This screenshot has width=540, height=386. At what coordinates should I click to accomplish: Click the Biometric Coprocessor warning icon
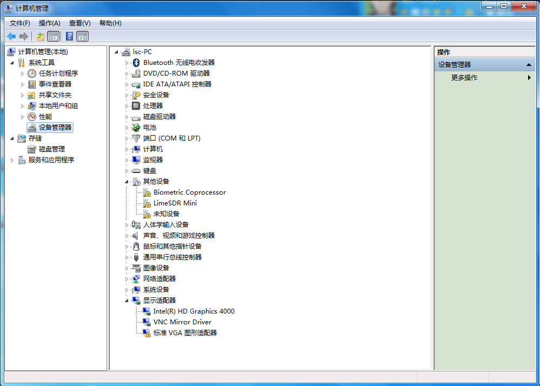[147, 192]
